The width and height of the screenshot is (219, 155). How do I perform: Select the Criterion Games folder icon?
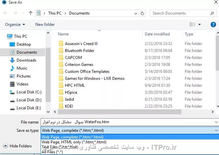pos(61,64)
